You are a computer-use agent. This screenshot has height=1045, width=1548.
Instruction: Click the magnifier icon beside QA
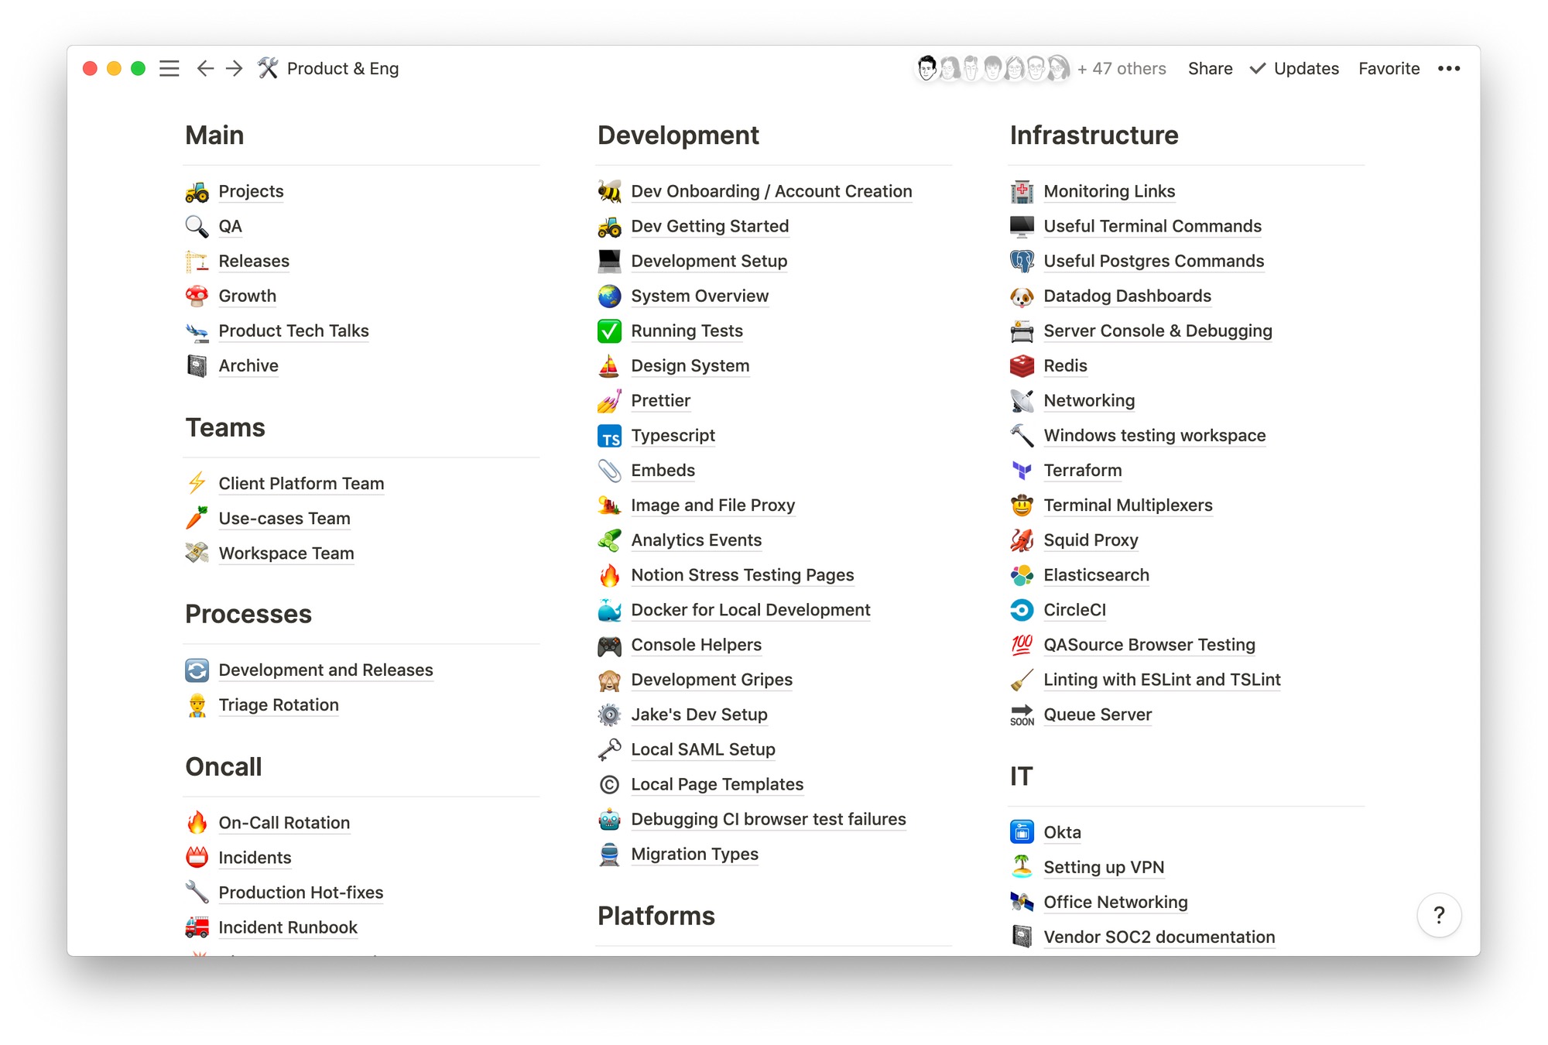click(x=197, y=226)
